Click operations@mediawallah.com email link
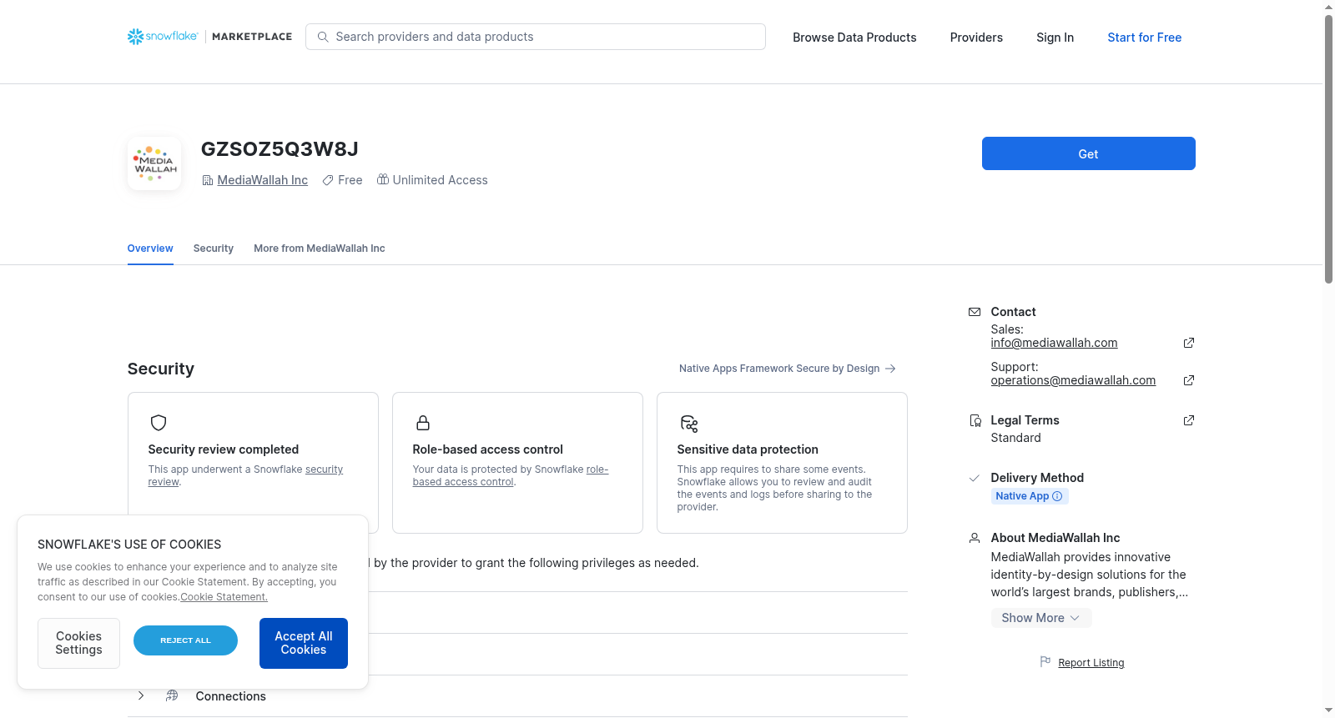This screenshot has width=1335, height=718. 1073,380
